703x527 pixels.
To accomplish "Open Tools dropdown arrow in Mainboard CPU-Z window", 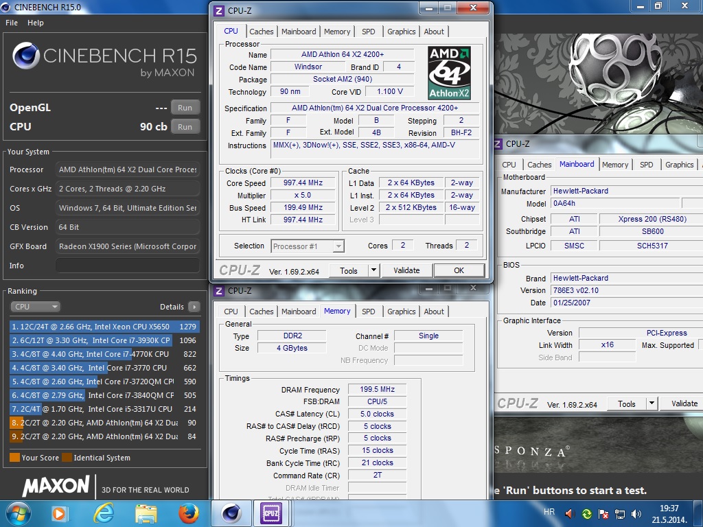I will click(652, 403).
